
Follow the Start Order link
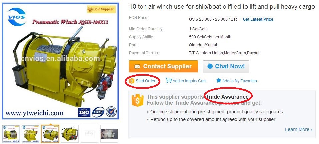pyautogui.click(x=145, y=81)
